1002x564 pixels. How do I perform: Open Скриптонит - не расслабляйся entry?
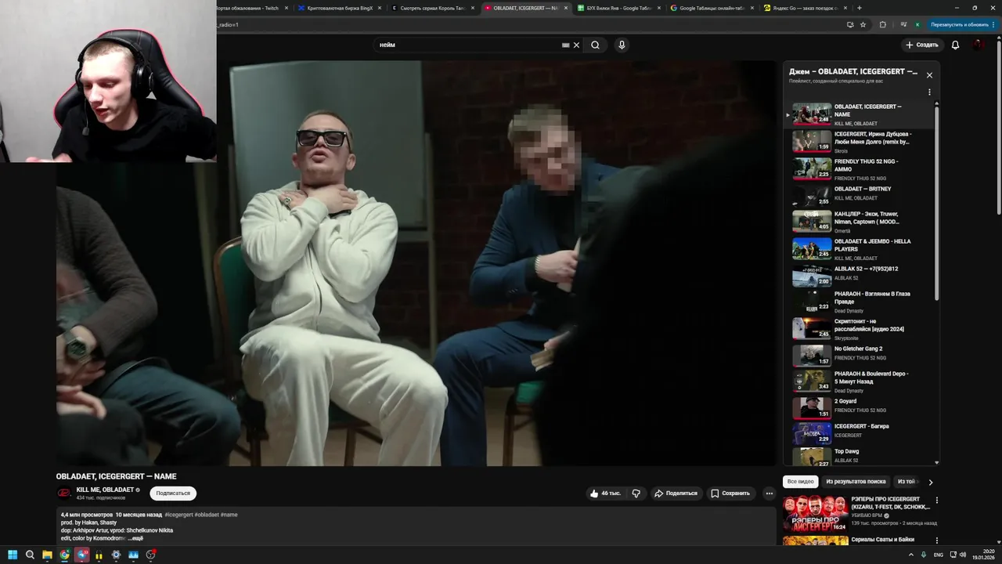(861, 329)
